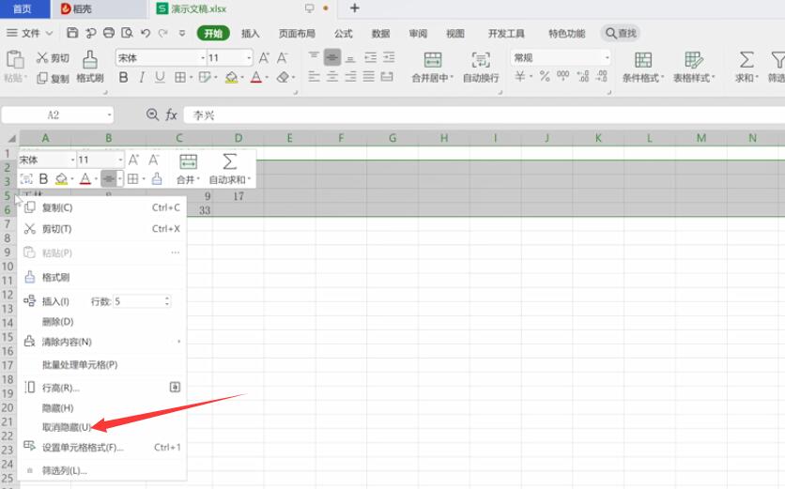Open Format Cells (设置单元格格式) dialog
This screenshot has height=489, width=785.
(102, 447)
